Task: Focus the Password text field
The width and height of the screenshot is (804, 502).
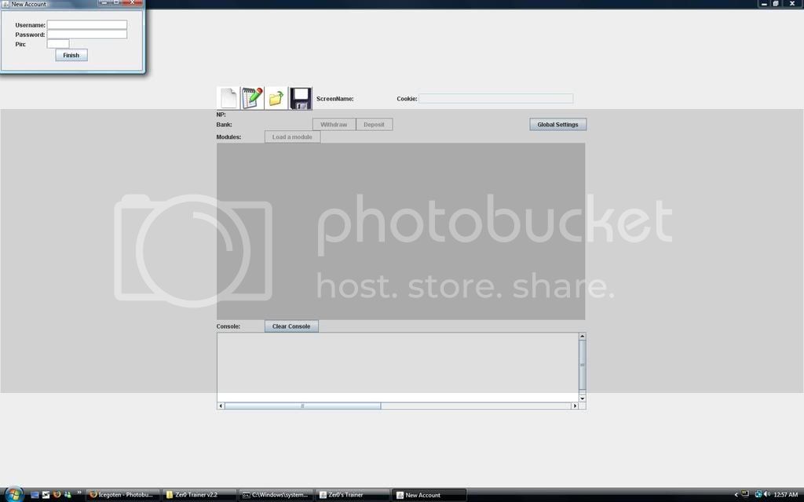Action: [x=86, y=35]
